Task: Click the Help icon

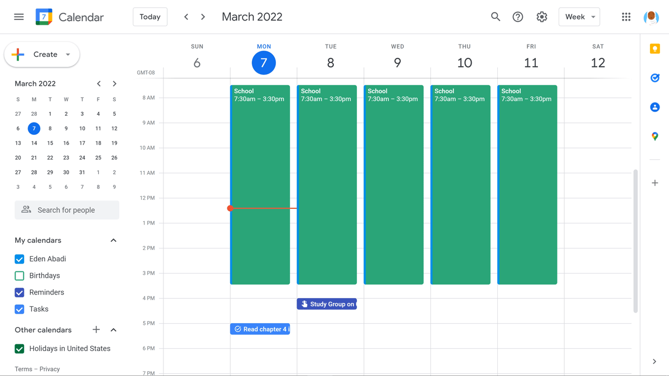Action: [x=517, y=17]
